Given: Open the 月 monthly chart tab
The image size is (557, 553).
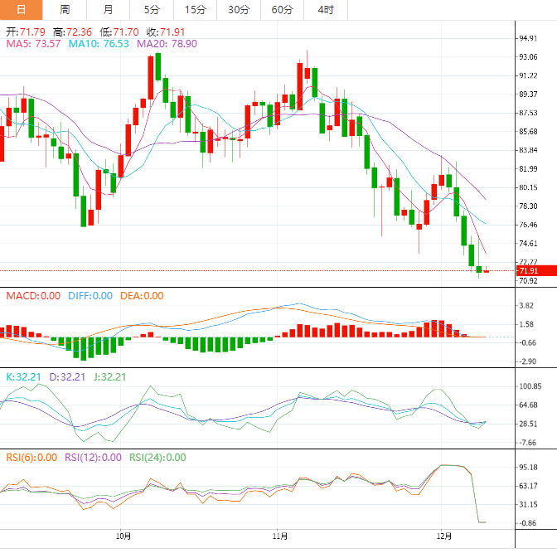Looking at the screenshot, I should tap(109, 10).
